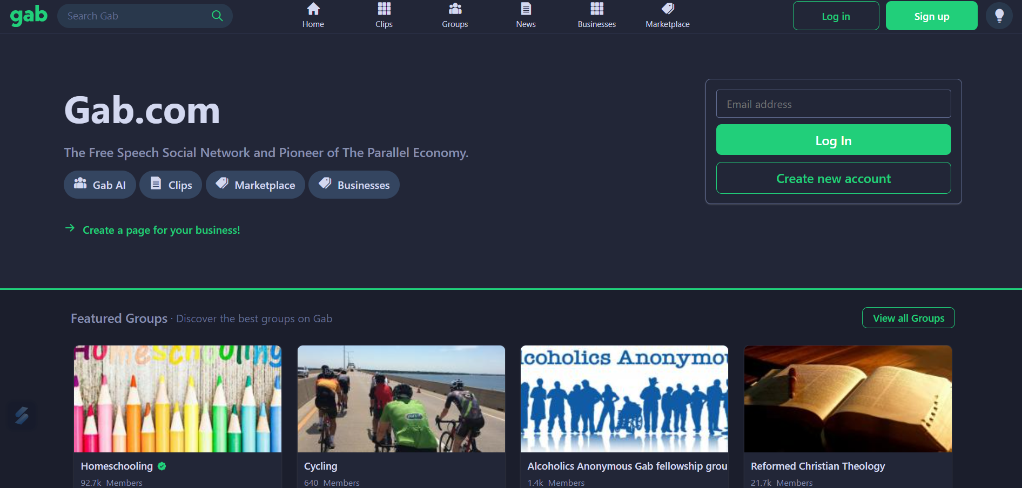Click the Sign up button
Viewport: 1022px width, 488px height.
(931, 16)
